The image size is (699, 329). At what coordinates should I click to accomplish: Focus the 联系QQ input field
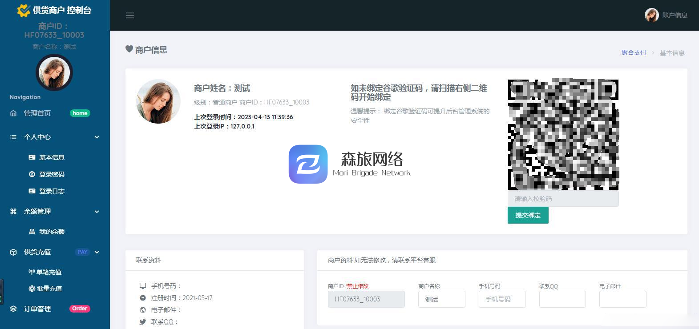562,299
